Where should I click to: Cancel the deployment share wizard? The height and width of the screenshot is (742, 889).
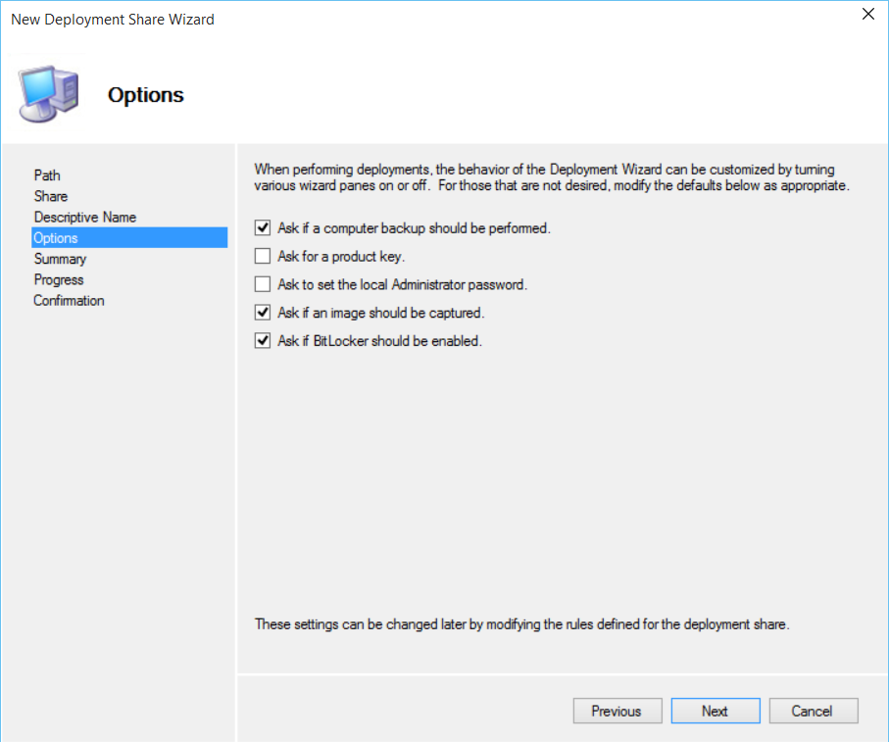pos(813,712)
